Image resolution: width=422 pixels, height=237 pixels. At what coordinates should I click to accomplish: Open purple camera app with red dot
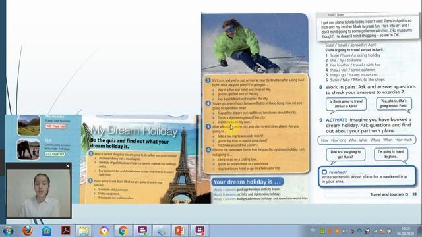(x=200, y=231)
